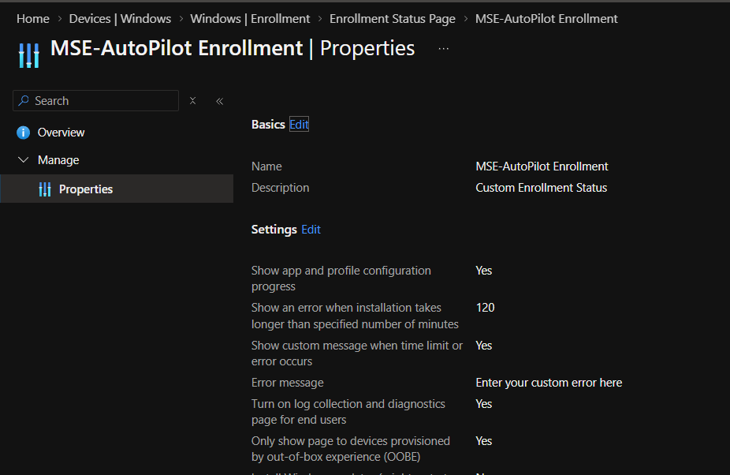Open the Overview menu item

pos(61,133)
